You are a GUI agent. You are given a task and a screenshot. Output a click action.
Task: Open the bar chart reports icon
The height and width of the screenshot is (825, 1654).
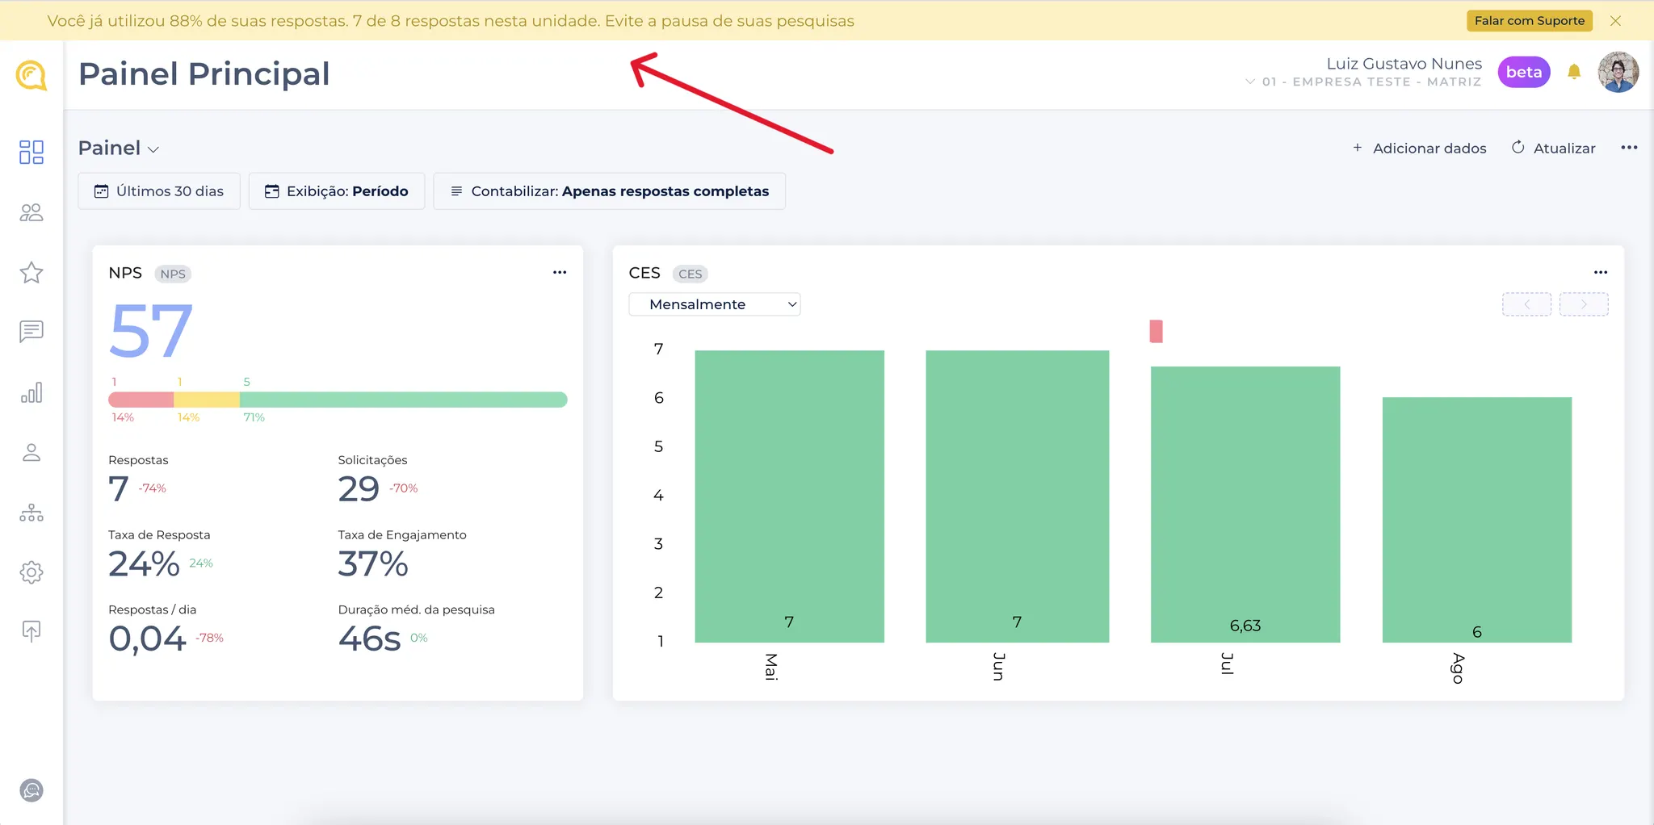pyautogui.click(x=31, y=393)
